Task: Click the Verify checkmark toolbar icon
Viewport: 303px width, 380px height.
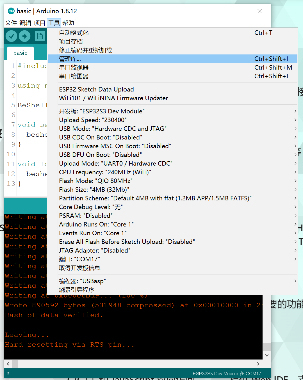Action: [12, 36]
